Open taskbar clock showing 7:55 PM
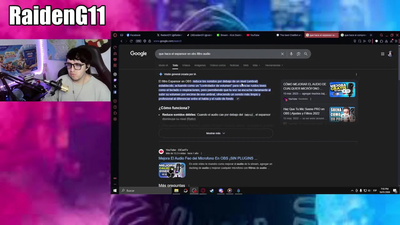This screenshot has height=225, width=400. 385,191
